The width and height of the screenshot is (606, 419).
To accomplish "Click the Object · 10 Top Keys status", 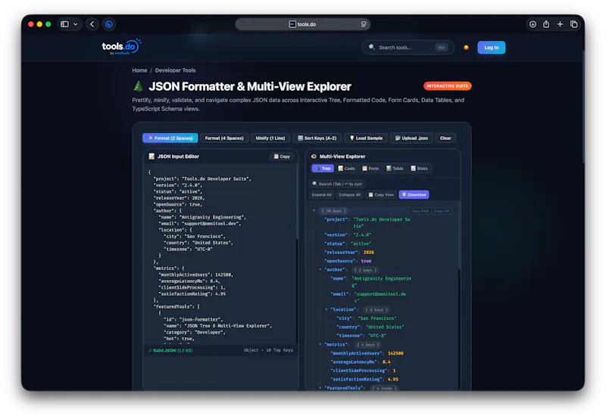I will click(268, 350).
